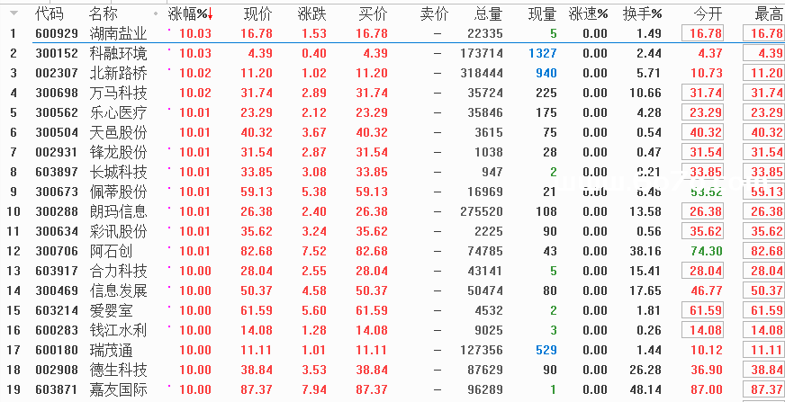785x402 pixels.
Task: Select stock 嘉友国际
Action: [118, 389]
